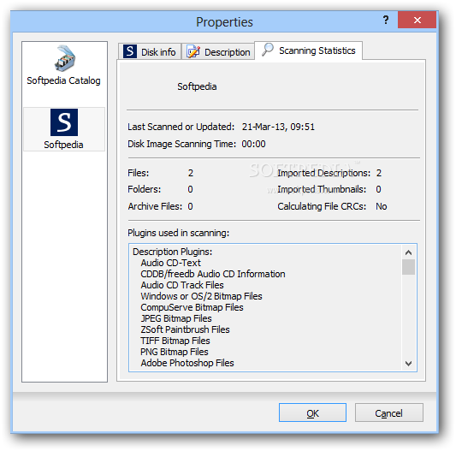This screenshot has width=456, height=451.
Task: Click 'Imported Descriptions:' label
Action: click(x=324, y=173)
